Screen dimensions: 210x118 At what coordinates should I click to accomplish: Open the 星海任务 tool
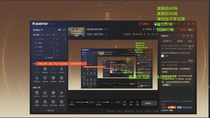[x=45, y=94]
